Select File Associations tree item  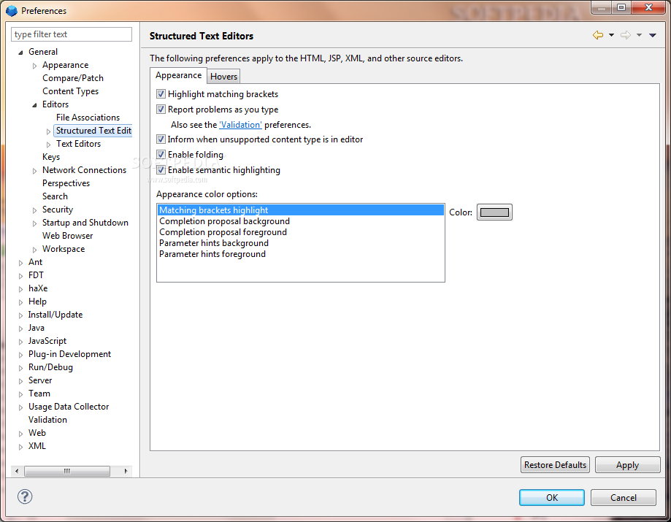pyautogui.click(x=88, y=118)
